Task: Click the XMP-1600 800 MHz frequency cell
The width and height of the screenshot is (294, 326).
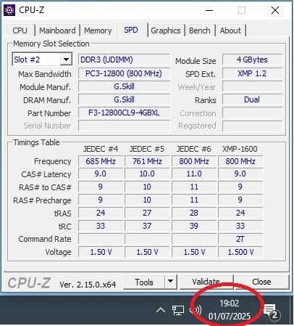Action: pos(240,161)
